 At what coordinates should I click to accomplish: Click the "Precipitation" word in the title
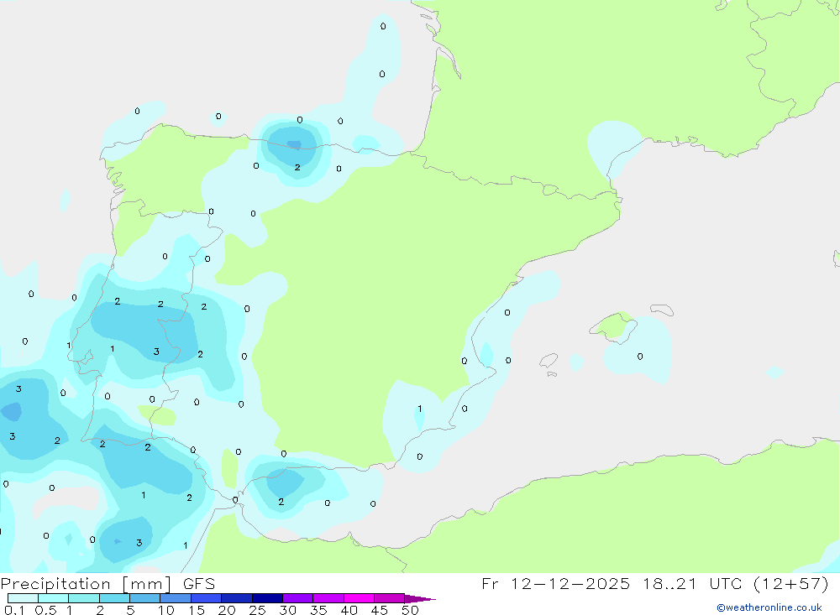coord(55,584)
